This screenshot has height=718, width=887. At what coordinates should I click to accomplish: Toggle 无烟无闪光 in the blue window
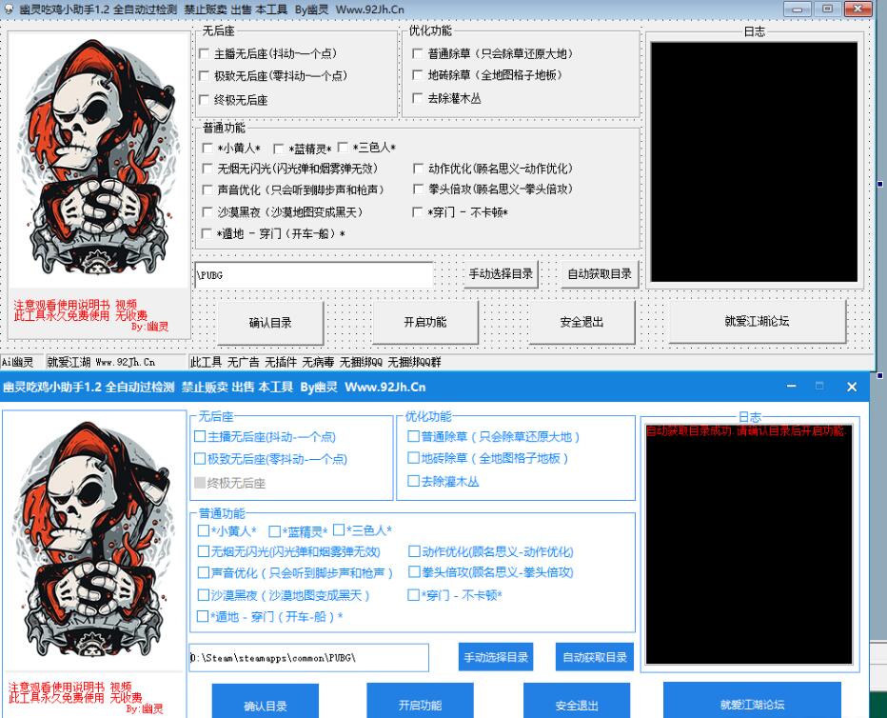203,551
